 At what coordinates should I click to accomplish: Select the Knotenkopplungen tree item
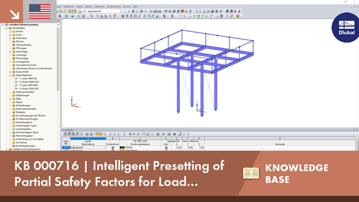click(25, 146)
